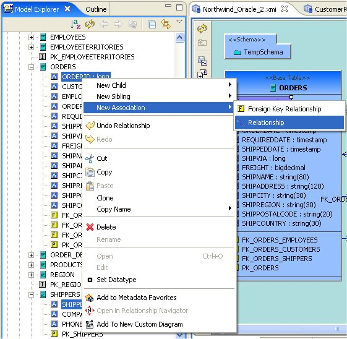Screen dimensions: 347x339
Task: Choose Relationship in the submenu
Action: pyautogui.click(x=289, y=122)
